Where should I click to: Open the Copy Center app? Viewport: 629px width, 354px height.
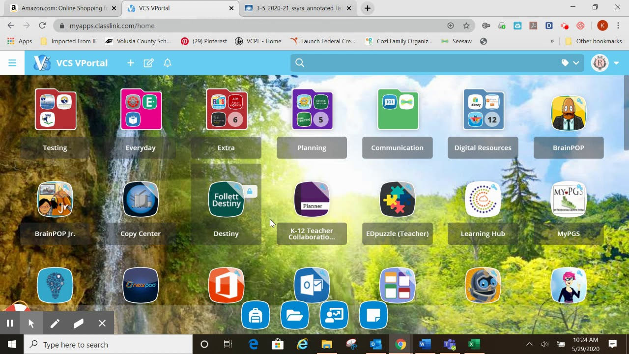141,199
